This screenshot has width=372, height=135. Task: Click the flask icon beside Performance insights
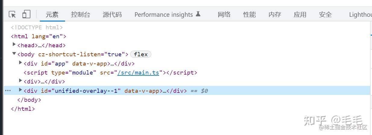198,14
